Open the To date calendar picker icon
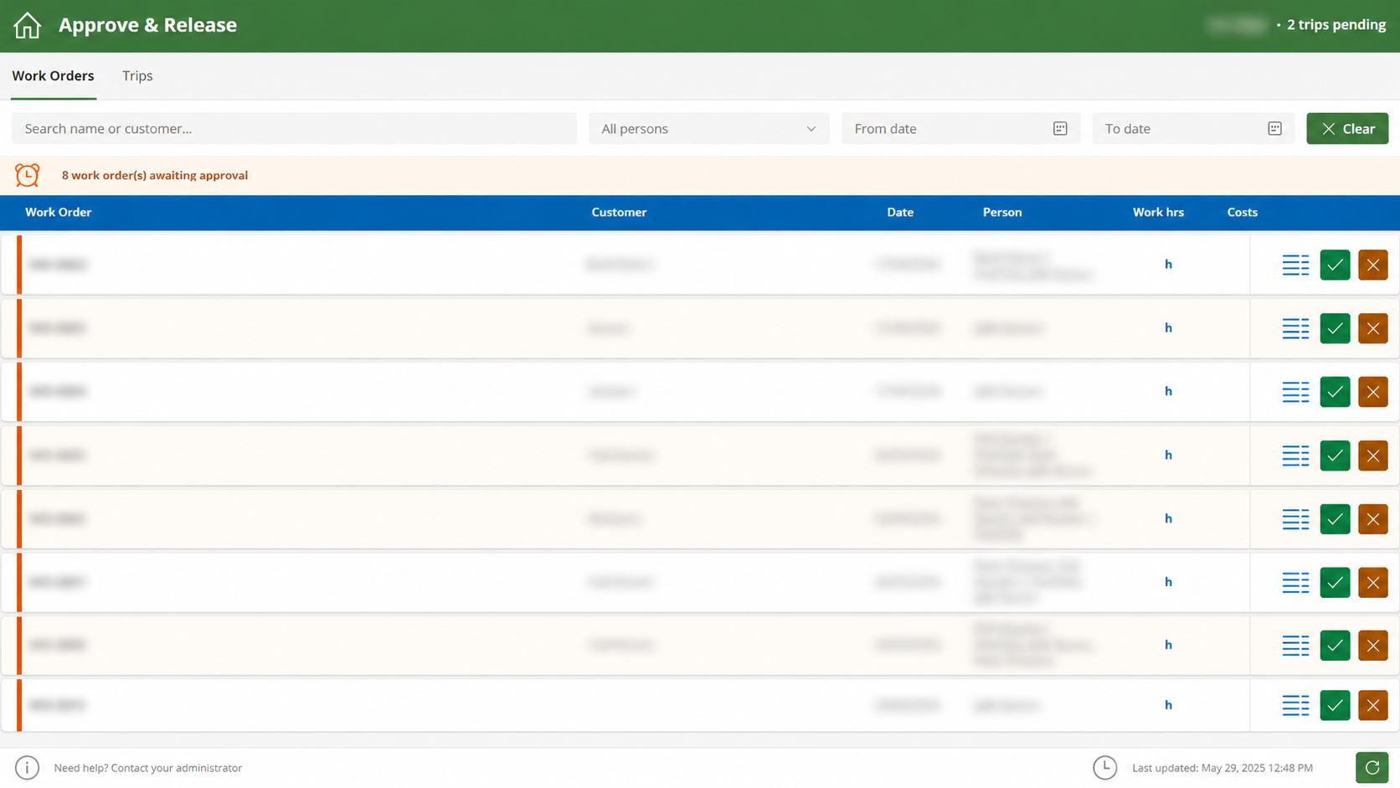1400x788 pixels. click(1274, 128)
